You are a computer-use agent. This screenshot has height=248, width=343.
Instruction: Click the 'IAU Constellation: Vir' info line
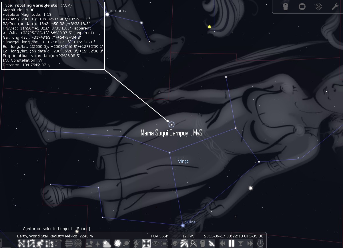pos(23,60)
